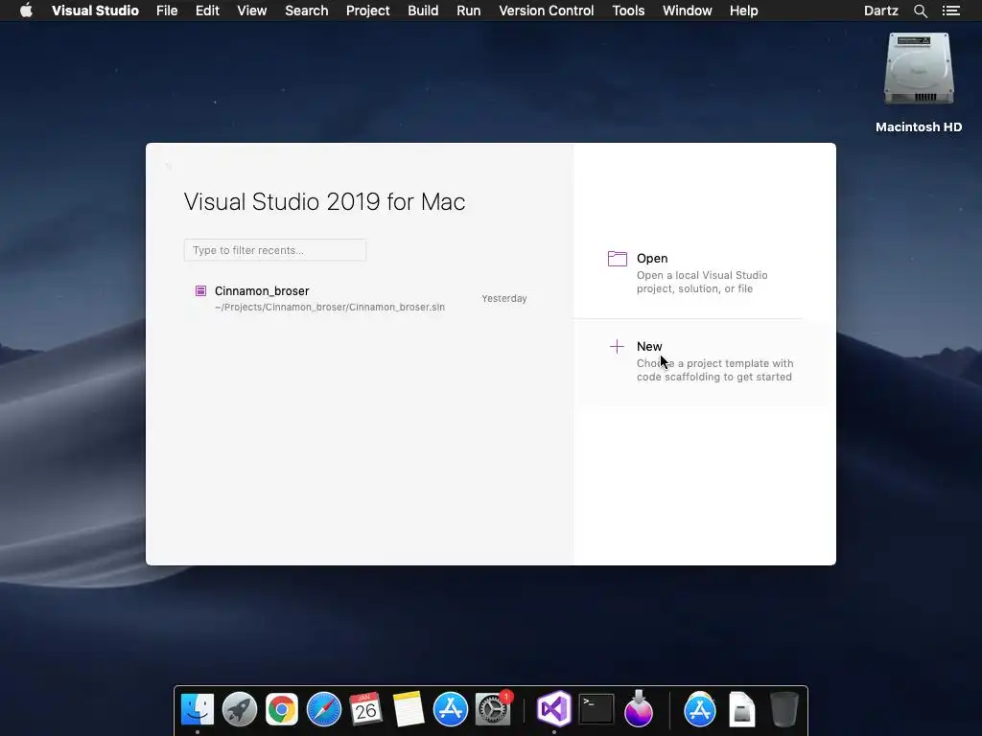
Task: Open Launchpad rocket icon in dock
Action: 239,710
